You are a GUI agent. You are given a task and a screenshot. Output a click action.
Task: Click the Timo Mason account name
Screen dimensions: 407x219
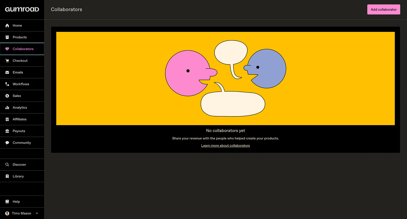tap(21, 213)
